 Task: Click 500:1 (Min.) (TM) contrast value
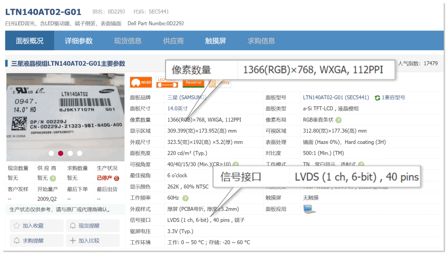[323, 153]
